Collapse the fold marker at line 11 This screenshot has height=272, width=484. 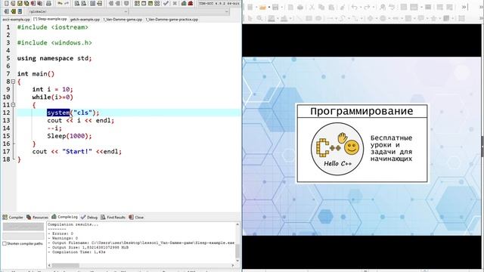tap(13, 105)
